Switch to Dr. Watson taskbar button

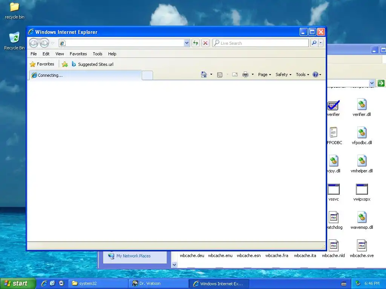tap(159, 283)
